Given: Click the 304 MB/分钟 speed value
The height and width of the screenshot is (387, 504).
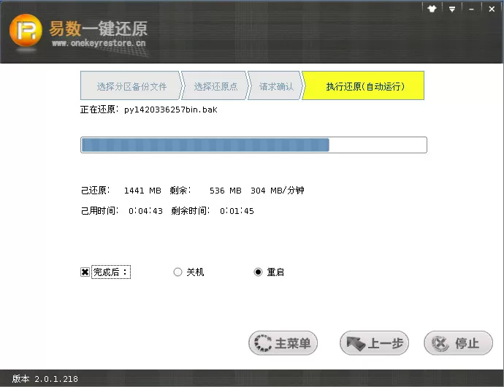Looking at the screenshot, I should click(x=278, y=191).
